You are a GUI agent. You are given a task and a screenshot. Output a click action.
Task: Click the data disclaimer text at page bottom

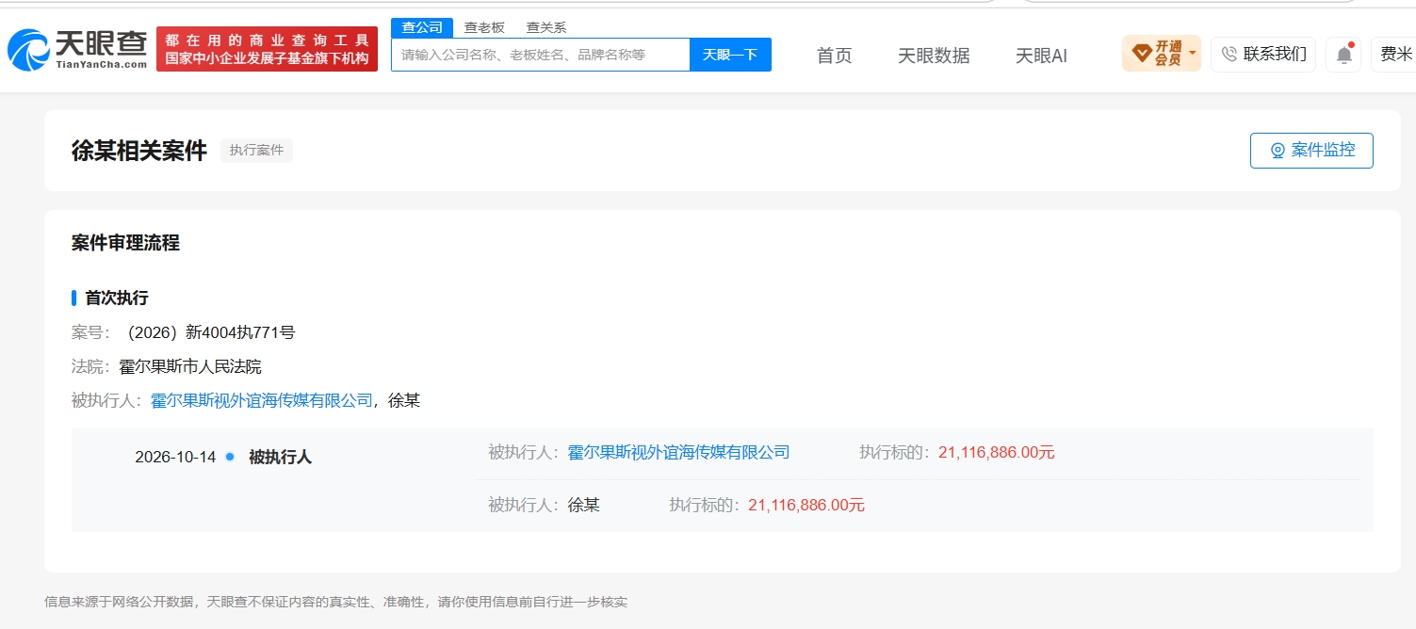coord(335,602)
